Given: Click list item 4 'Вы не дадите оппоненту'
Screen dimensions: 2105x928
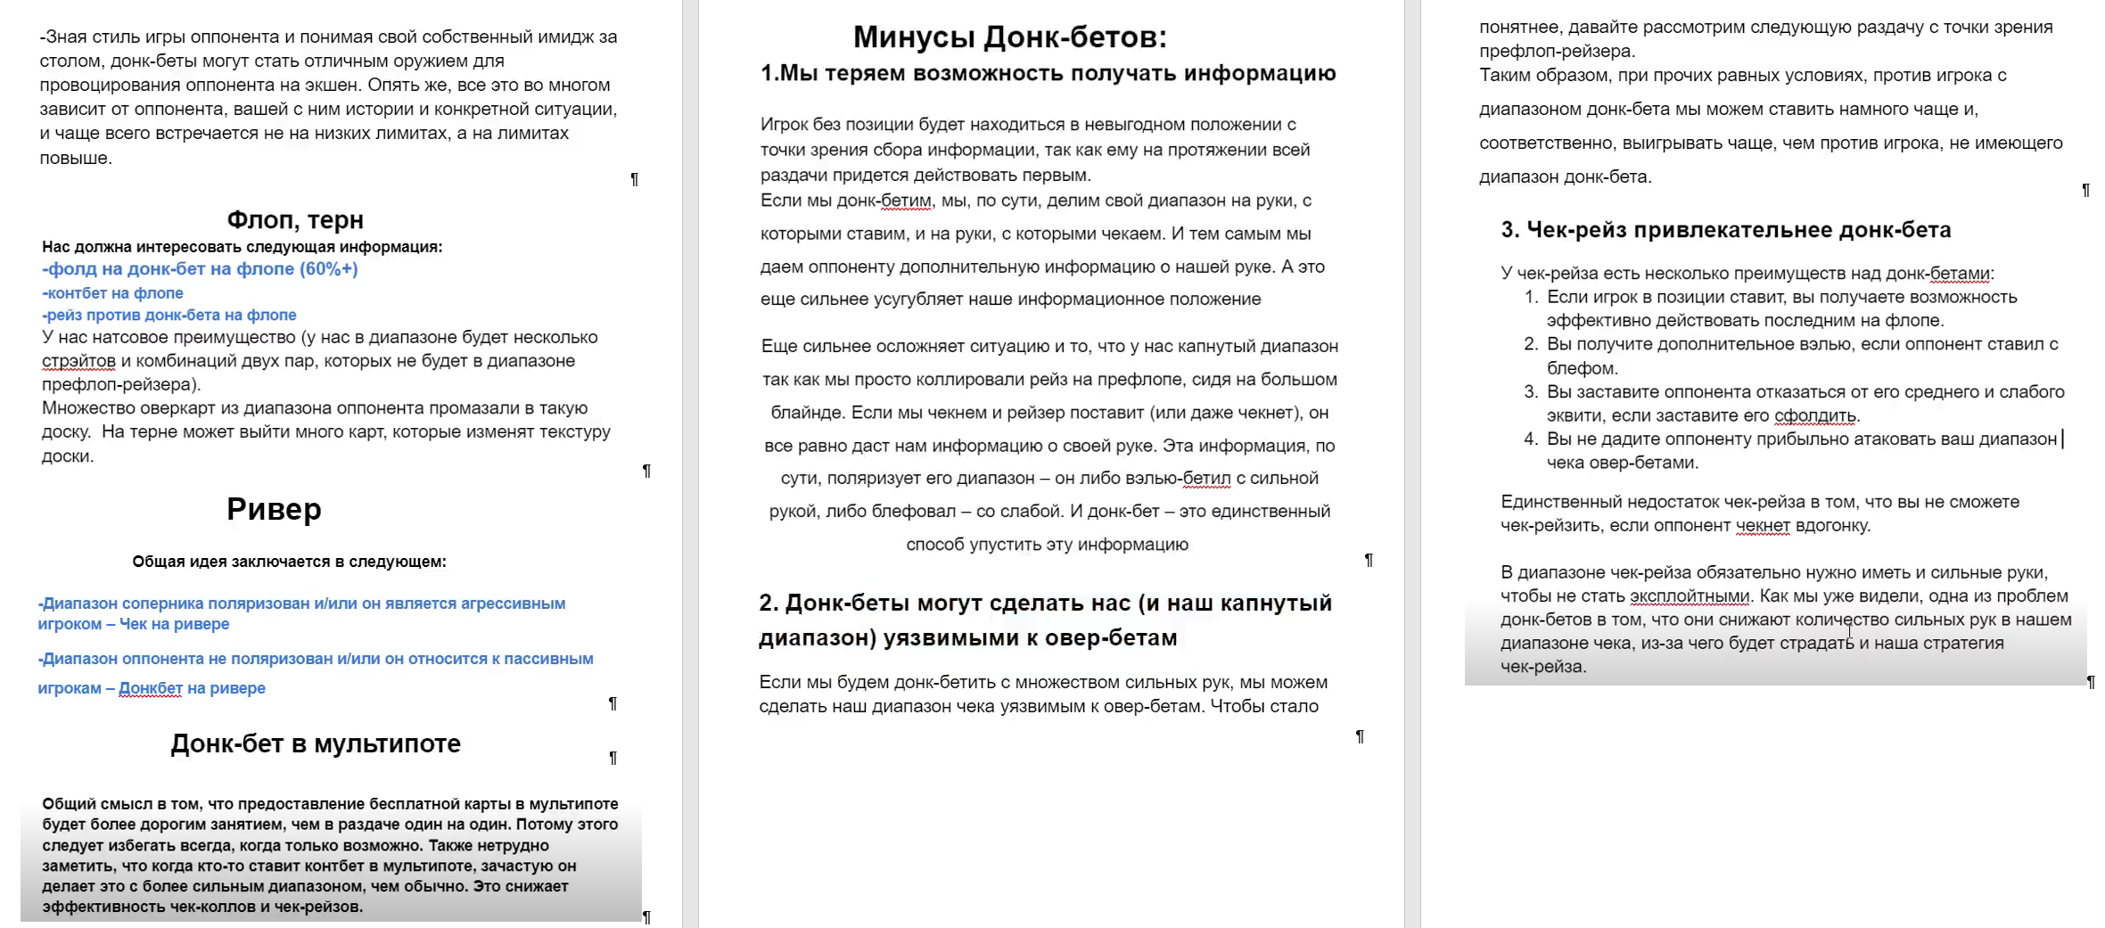Looking at the screenshot, I should click(x=1803, y=450).
